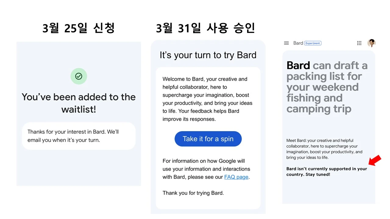Click the Bard isn't currently supported notice
The height and width of the screenshot is (219, 390).
327,171
